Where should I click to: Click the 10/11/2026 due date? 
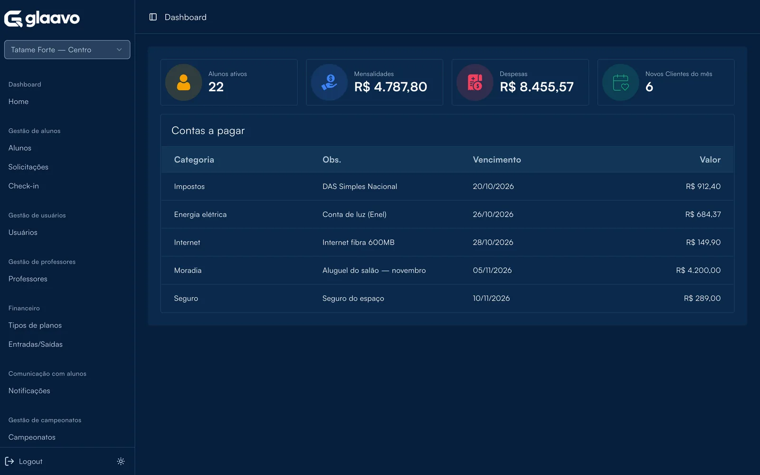point(491,299)
